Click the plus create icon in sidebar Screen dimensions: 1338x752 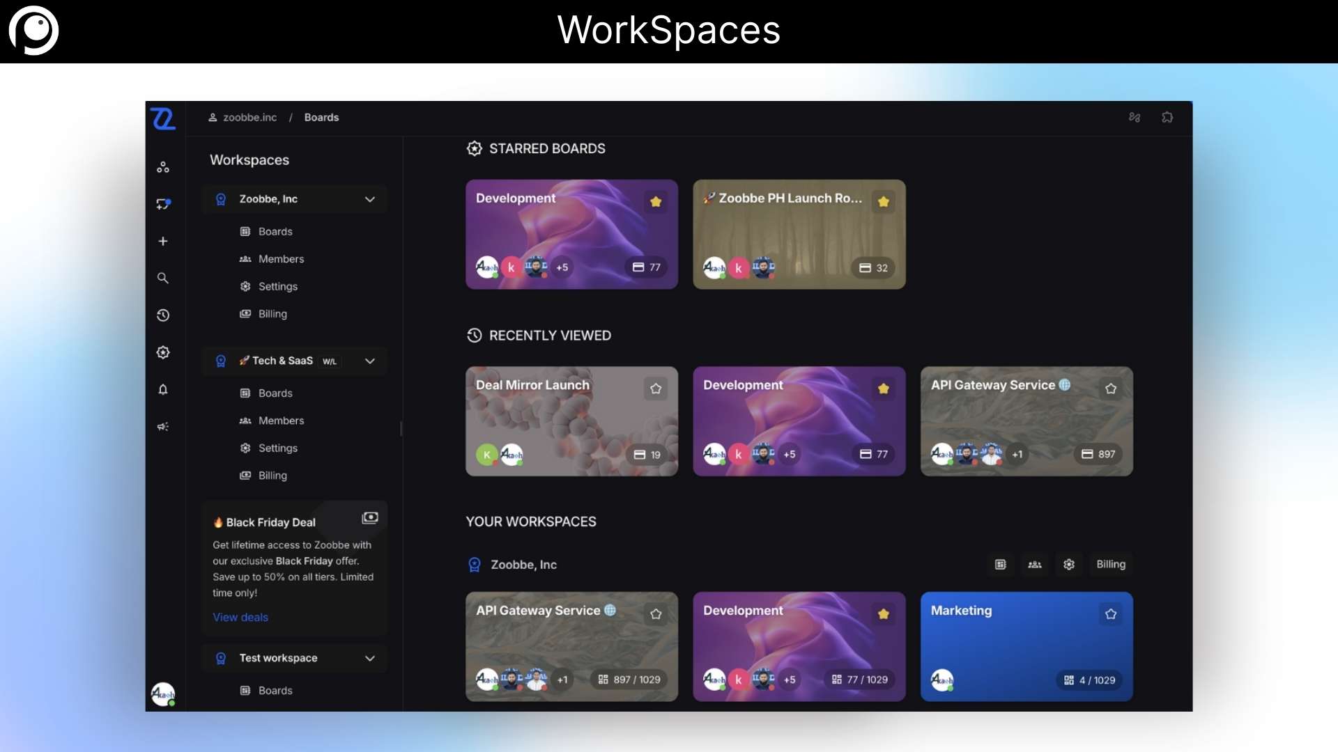pos(163,241)
